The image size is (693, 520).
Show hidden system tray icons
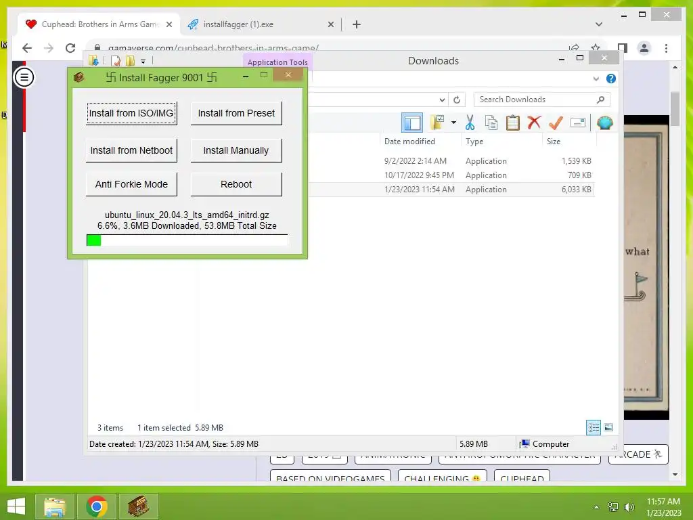(596, 506)
